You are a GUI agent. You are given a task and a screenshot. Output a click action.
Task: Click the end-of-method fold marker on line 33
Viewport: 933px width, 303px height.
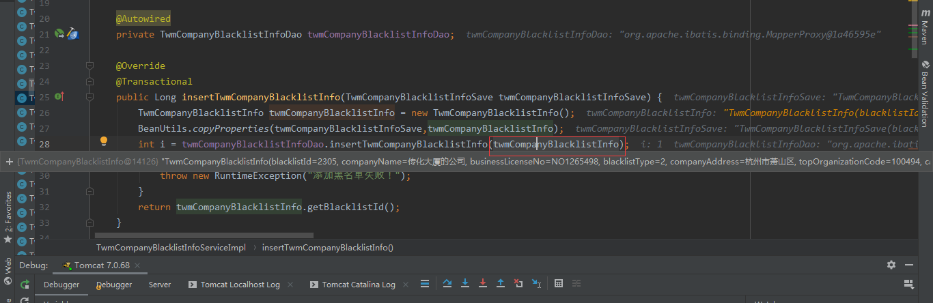(x=89, y=223)
